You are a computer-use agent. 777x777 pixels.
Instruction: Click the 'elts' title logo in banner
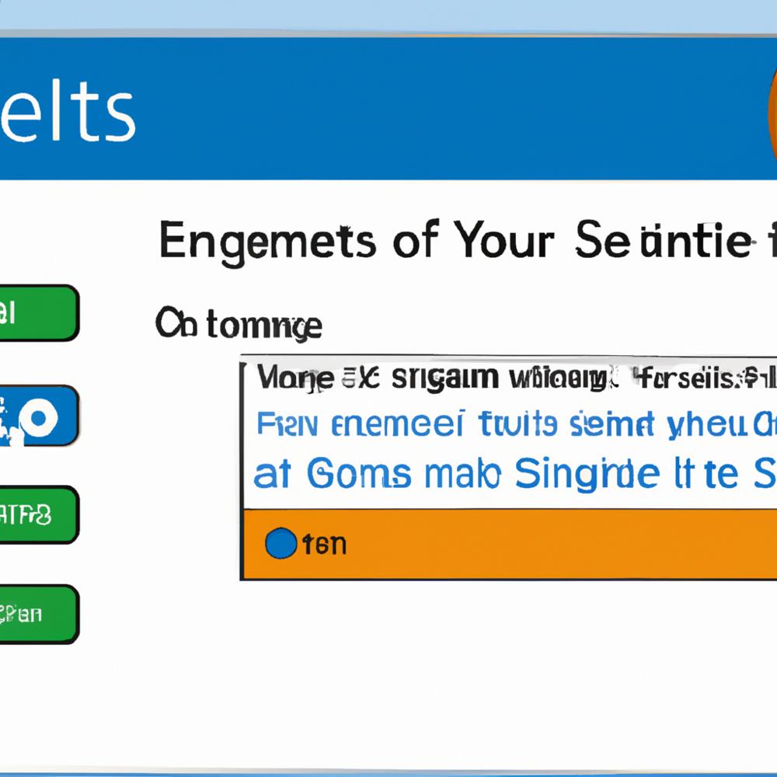point(66,114)
